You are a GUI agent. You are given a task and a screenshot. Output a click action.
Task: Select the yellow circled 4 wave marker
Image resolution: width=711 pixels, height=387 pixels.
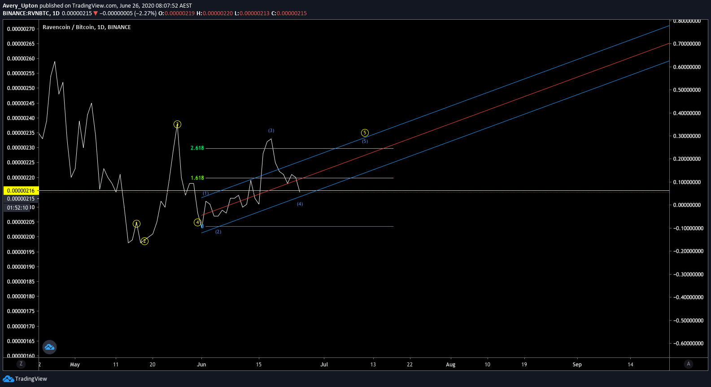click(197, 222)
